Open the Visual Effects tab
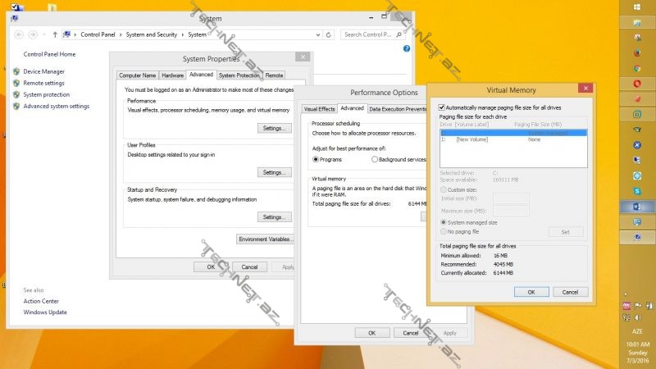 point(319,108)
